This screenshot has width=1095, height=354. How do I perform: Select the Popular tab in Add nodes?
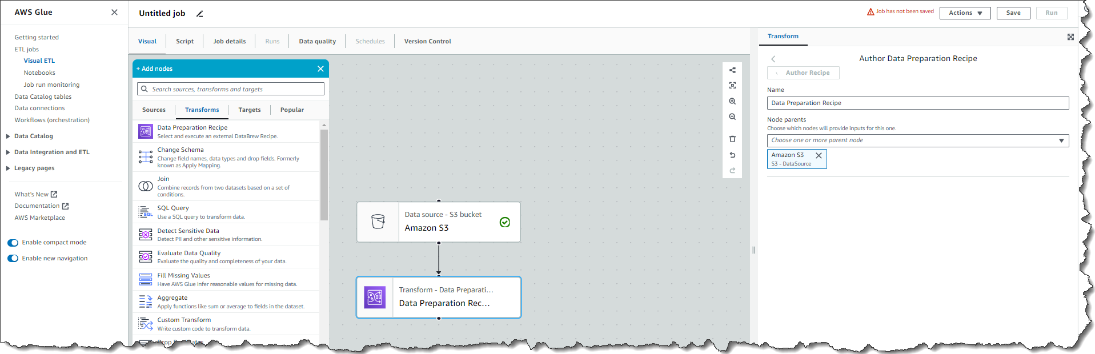coord(292,110)
